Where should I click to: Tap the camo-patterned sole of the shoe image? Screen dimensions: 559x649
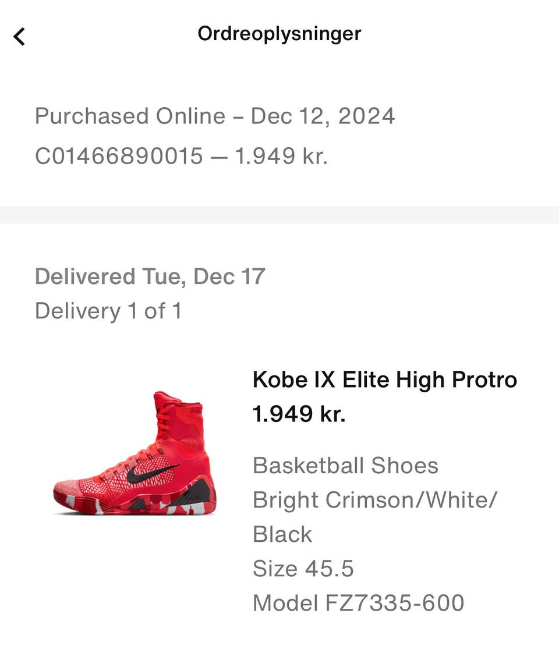point(135,504)
